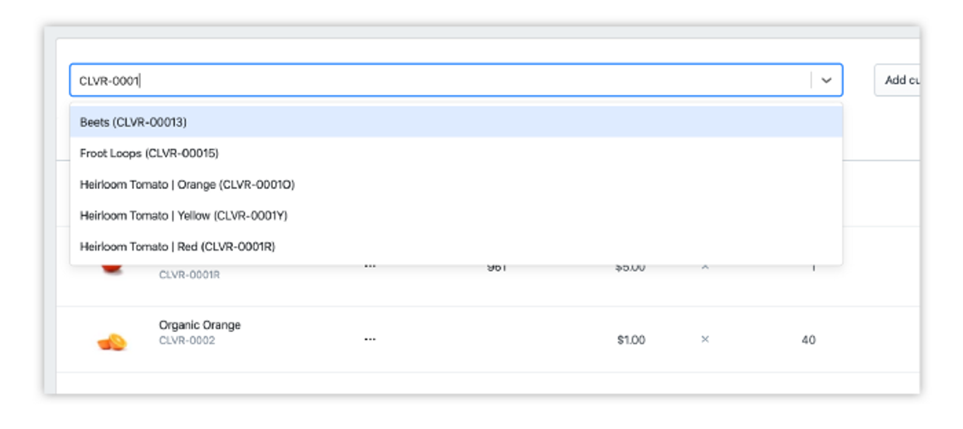Click the 961 value in the CLVR-0001R row

[496, 268]
